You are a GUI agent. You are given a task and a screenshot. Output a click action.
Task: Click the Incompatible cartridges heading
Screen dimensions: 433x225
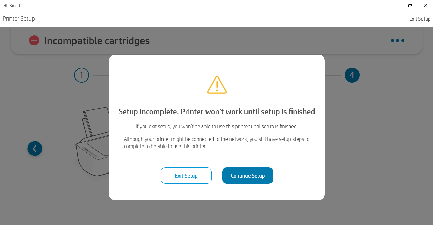[x=97, y=41]
